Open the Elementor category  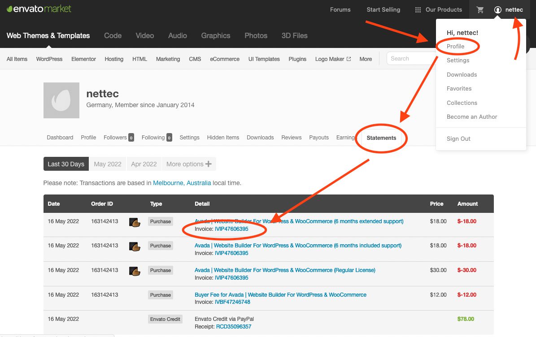pyautogui.click(x=83, y=59)
